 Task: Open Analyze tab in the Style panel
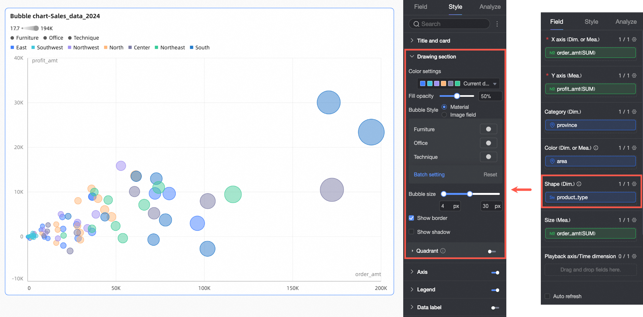pos(490,7)
